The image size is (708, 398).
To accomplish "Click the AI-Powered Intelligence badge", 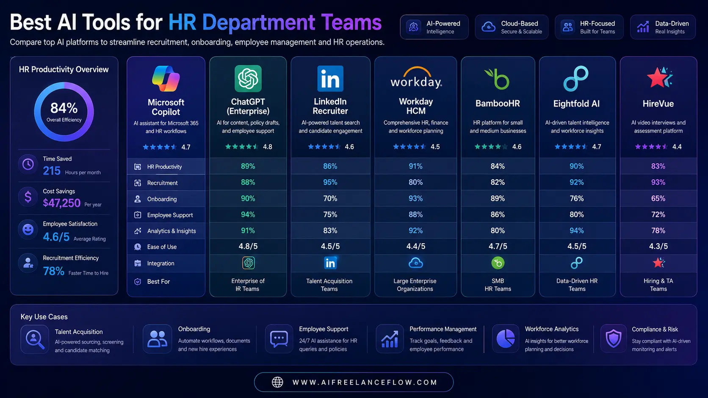I will (434, 27).
